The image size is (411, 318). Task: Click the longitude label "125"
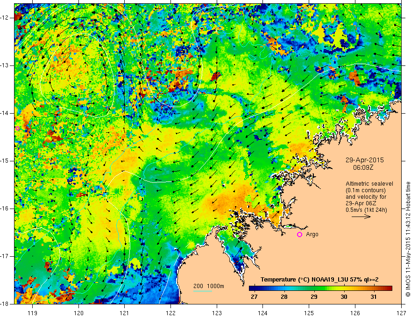click(309, 313)
